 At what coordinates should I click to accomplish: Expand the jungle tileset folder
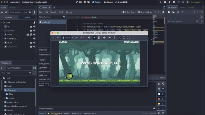[x=3, y=102]
